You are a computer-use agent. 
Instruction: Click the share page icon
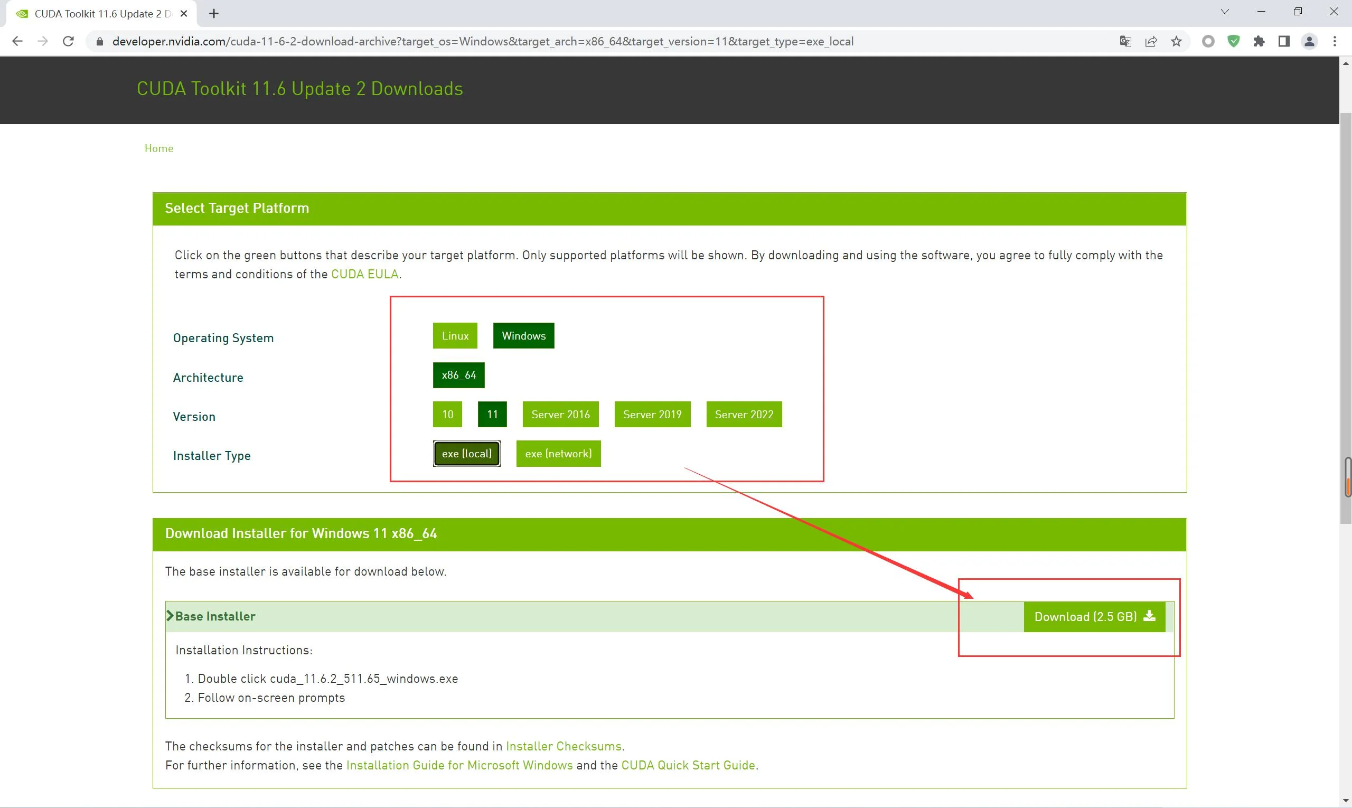(1151, 41)
